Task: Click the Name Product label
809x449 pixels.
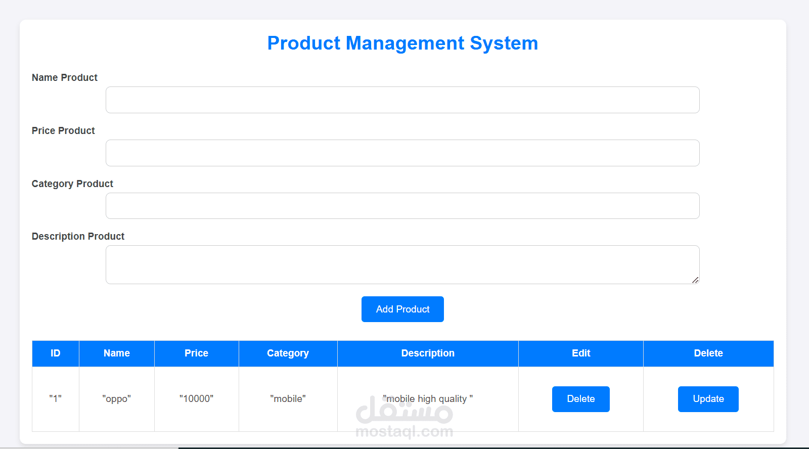Action: click(65, 77)
